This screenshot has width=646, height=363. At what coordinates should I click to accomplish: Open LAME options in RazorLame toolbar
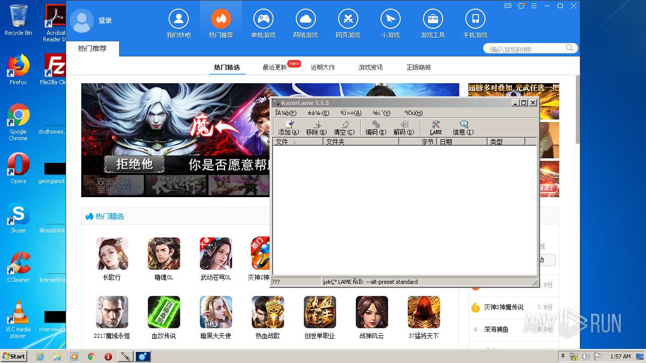tap(436, 128)
